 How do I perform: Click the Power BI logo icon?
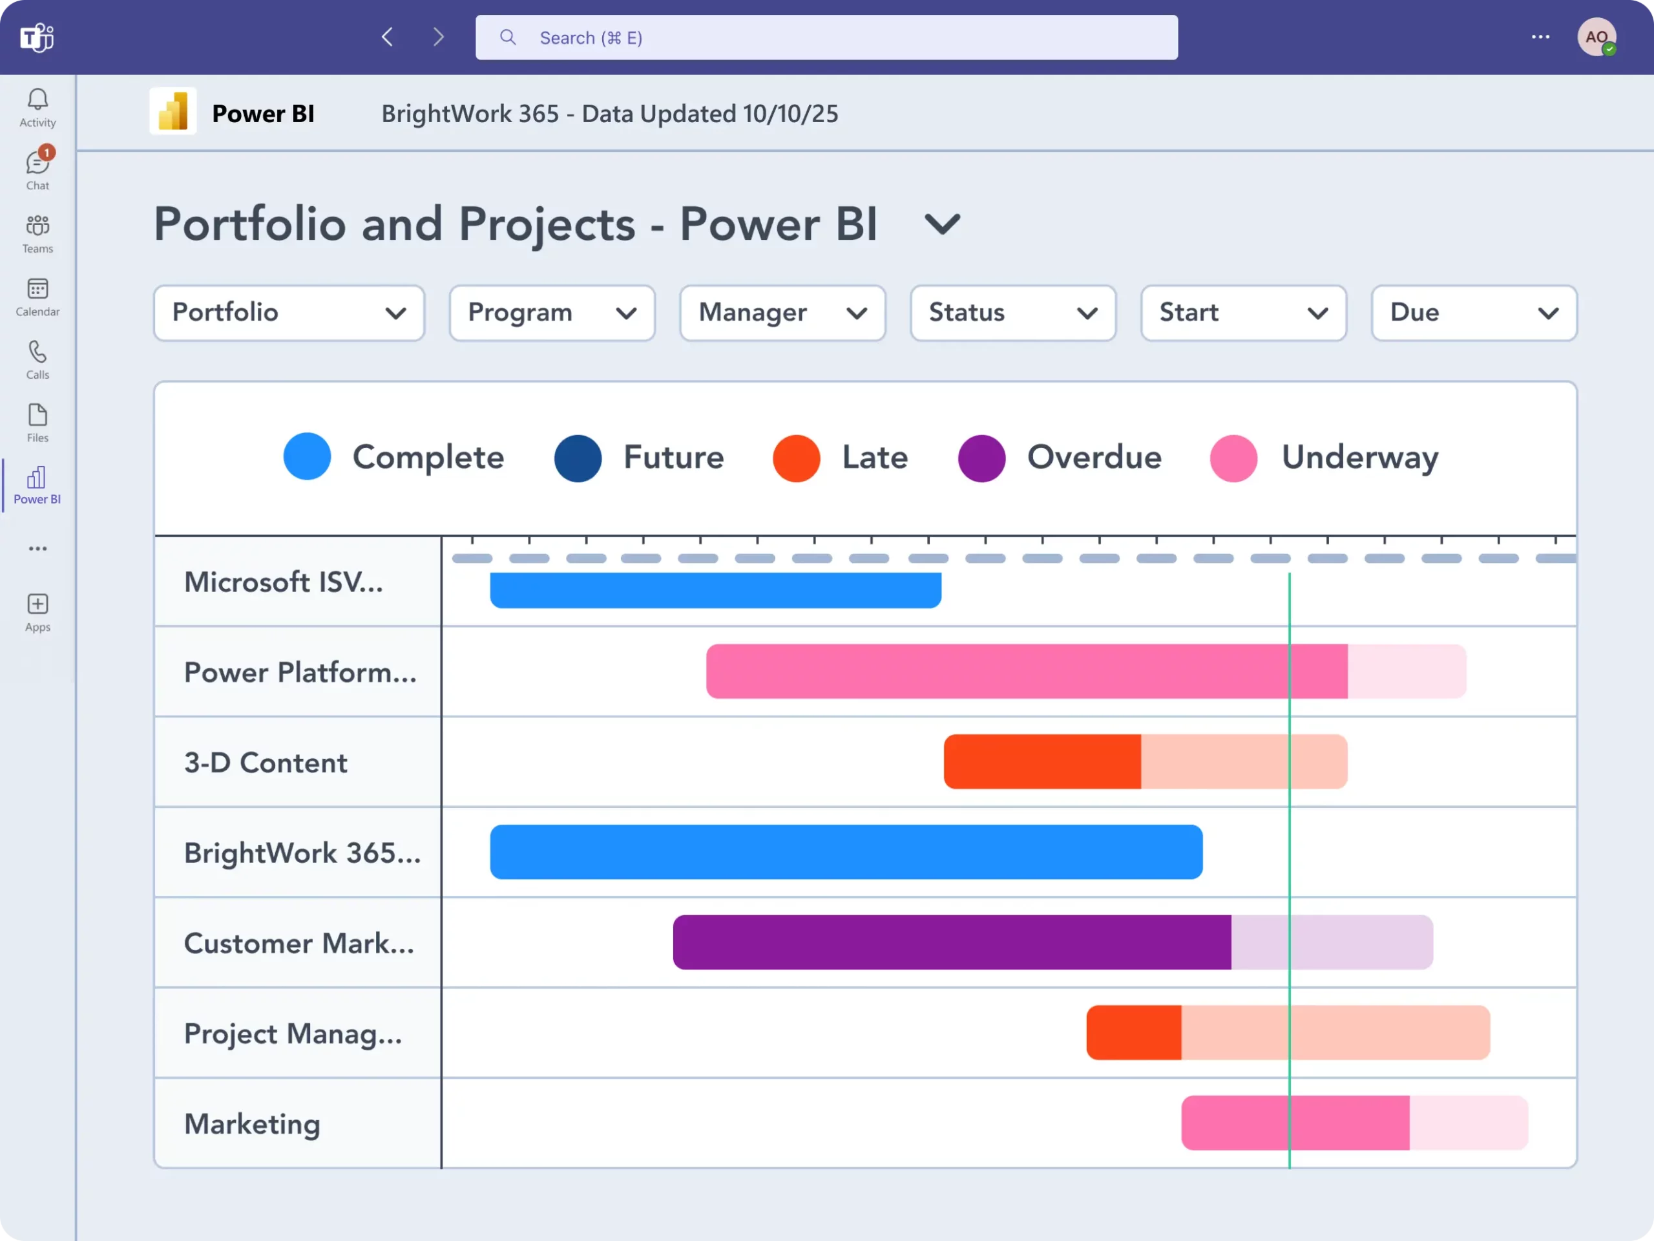coord(173,111)
